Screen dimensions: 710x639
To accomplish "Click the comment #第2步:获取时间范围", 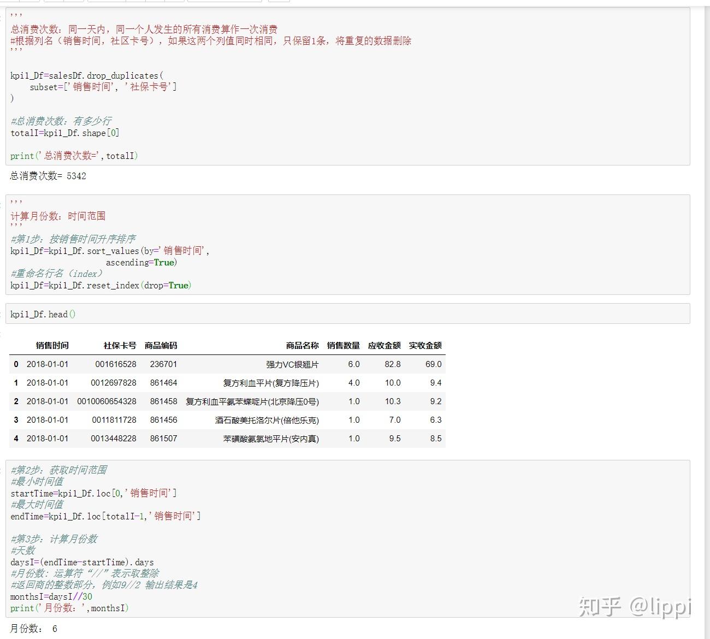I will click(x=59, y=470).
